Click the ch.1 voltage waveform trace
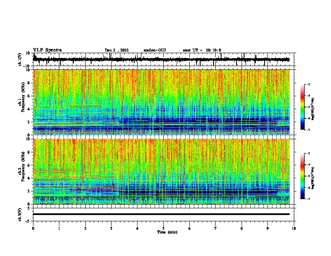331x256 pixels. [x=161, y=59]
